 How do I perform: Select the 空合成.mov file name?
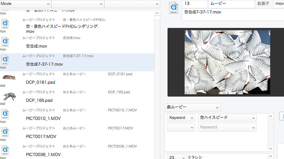coord(37,46)
